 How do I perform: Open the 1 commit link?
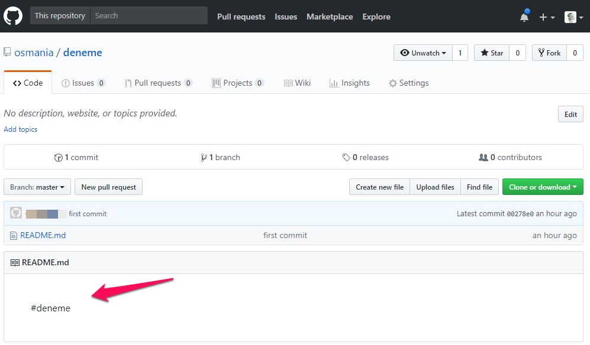(x=76, y=158)
